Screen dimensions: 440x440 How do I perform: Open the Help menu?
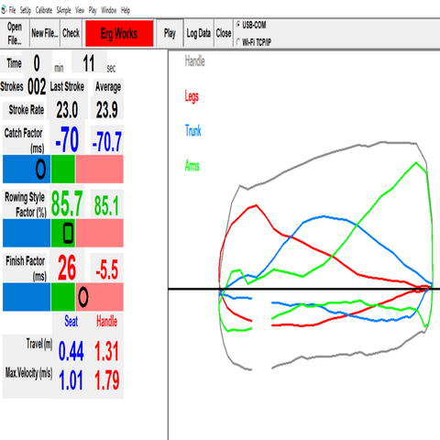coord(126,10)
